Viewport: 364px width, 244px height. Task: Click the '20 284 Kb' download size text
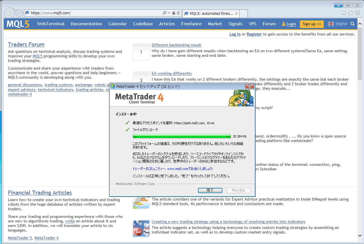pyautogui.click(x=240, y=136)
